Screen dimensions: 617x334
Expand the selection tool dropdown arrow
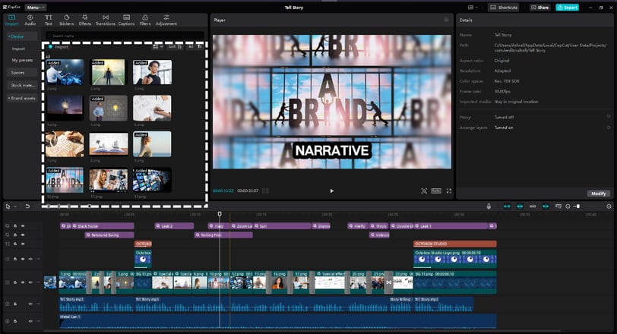(15, 206)
